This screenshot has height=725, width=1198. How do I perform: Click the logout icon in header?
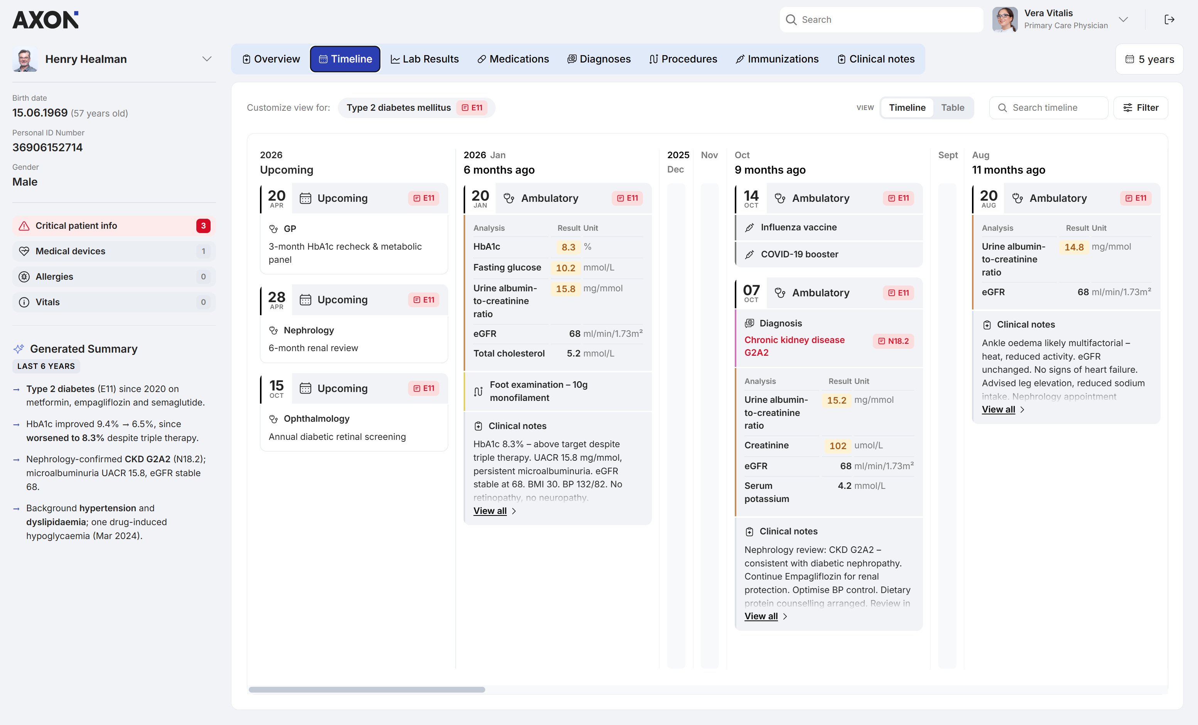pos(1169,19)
